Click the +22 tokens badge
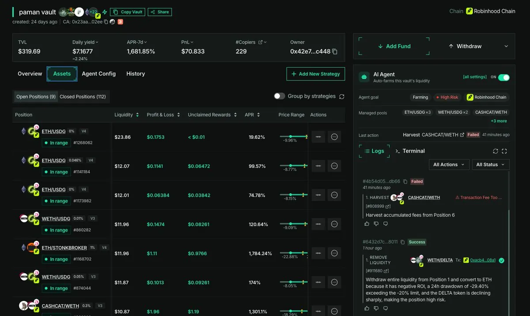 [94, 12]
